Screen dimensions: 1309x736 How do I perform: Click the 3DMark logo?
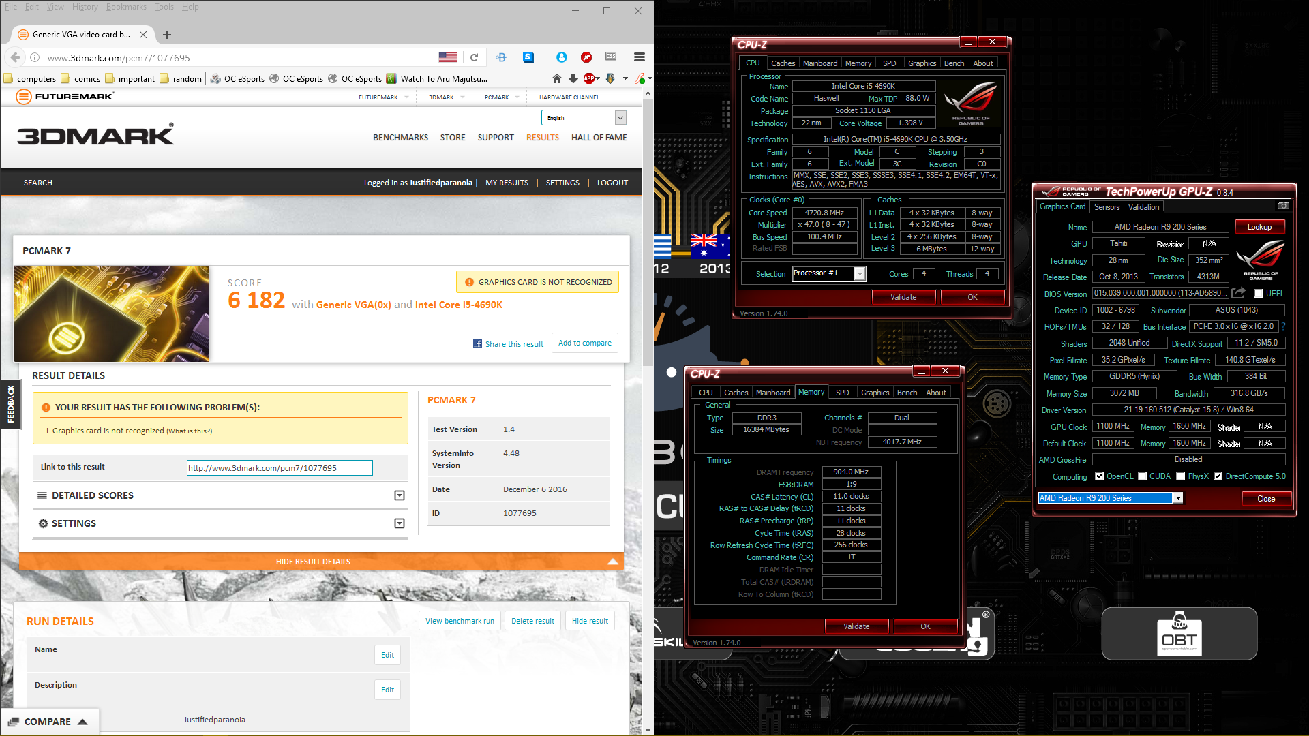pyautogui.click(x=95, y=135)
